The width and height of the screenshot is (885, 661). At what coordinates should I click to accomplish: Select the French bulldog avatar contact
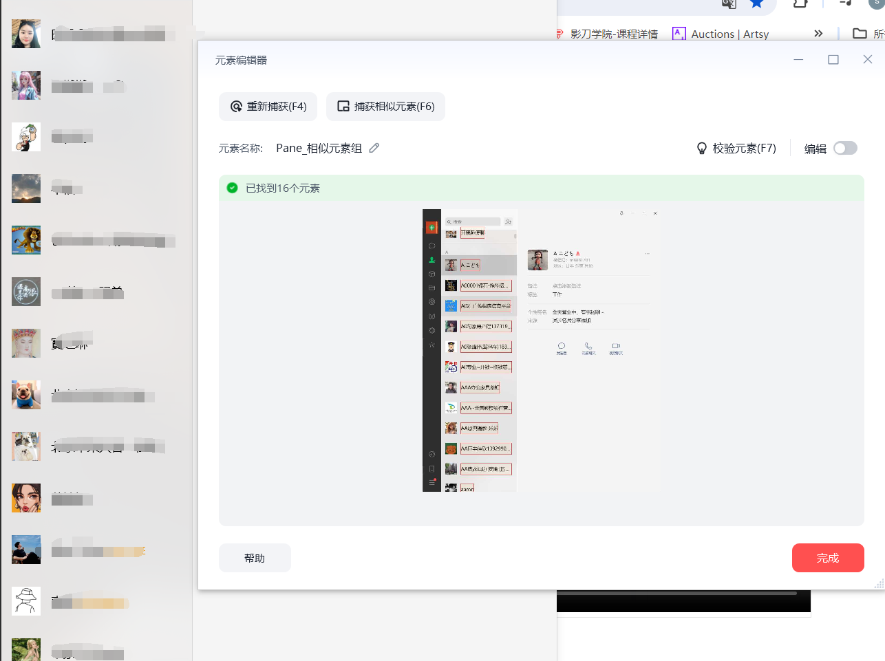coord(26,395)
